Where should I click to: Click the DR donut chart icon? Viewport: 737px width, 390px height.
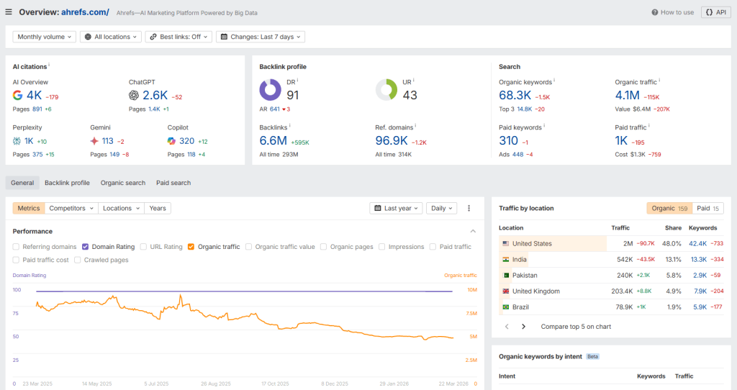(x=271, y=90)
